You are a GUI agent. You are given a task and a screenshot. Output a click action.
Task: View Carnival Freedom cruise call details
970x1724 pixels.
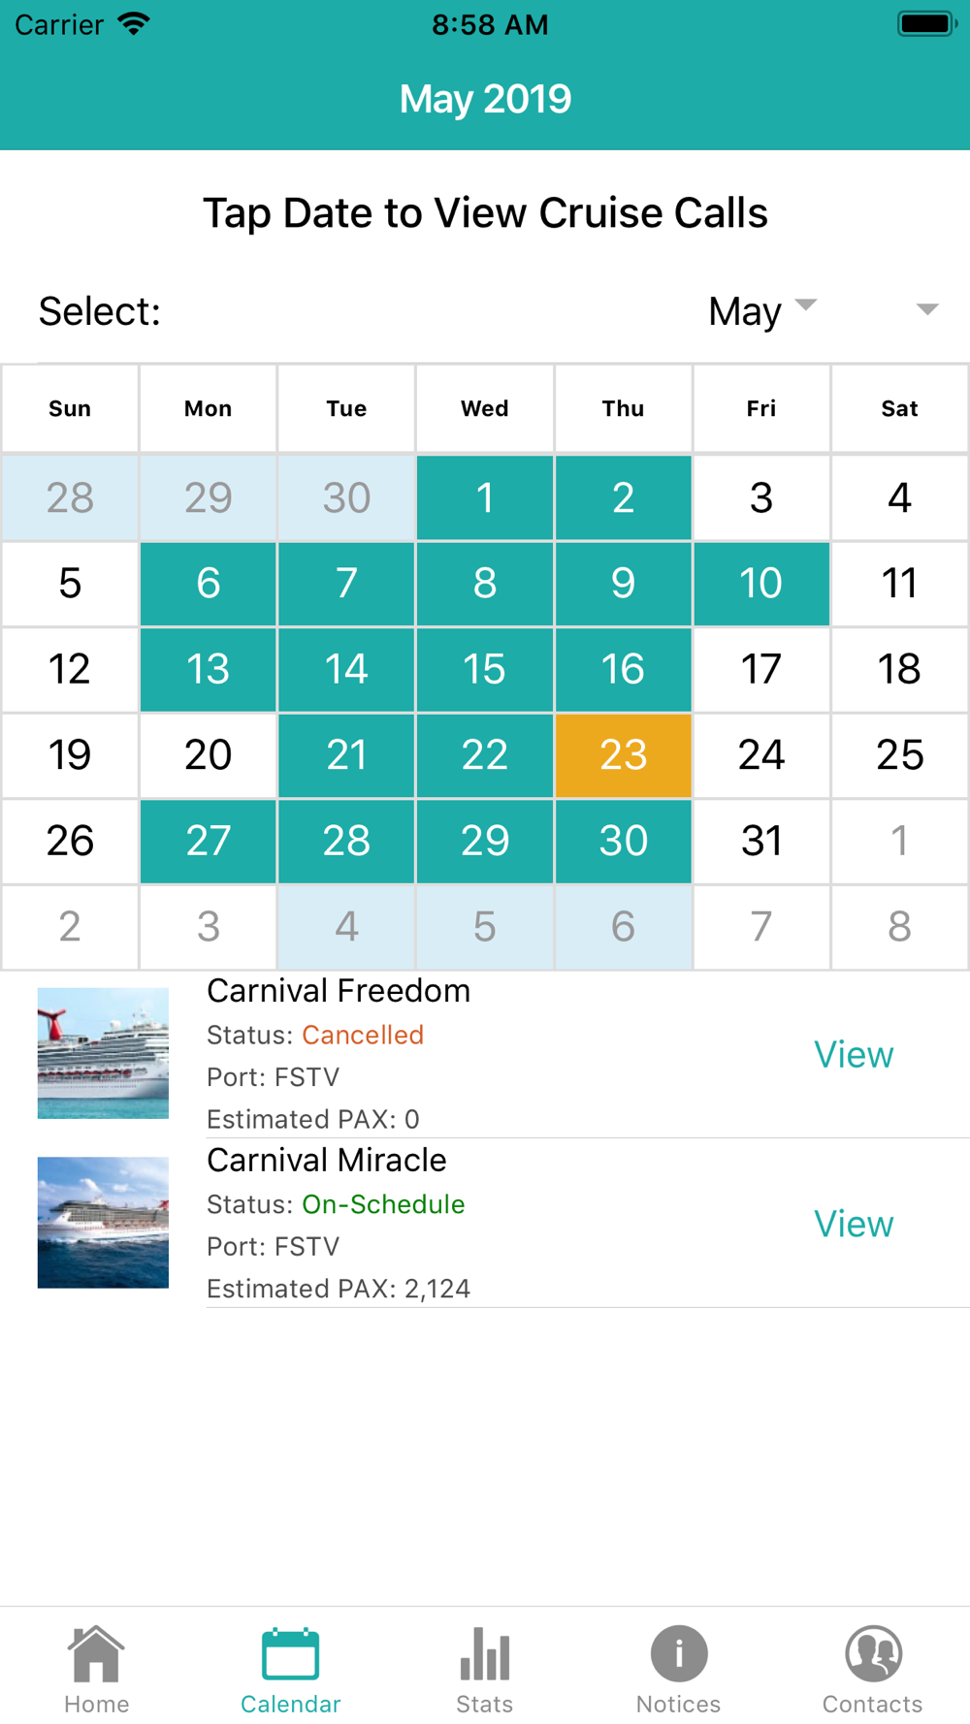pyautogui.click(x=854, y=1055)
